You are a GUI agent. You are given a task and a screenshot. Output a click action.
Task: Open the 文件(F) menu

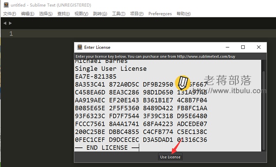[10, 14]
